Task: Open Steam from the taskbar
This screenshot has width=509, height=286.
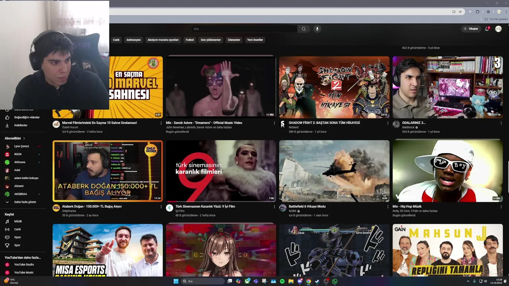Action: pyautogui.click(x=317, y=281)
